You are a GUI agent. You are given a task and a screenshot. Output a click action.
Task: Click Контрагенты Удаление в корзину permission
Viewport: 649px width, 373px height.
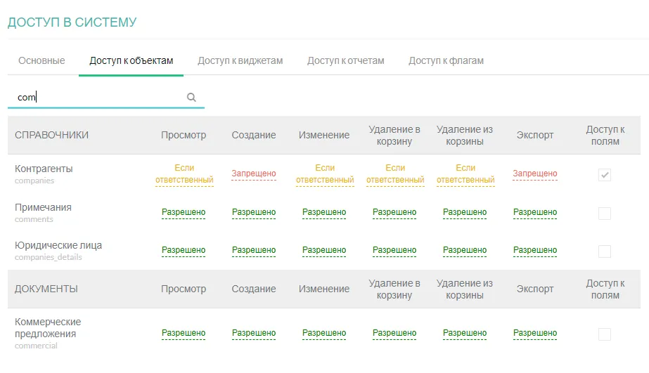[x=394, y=174]
